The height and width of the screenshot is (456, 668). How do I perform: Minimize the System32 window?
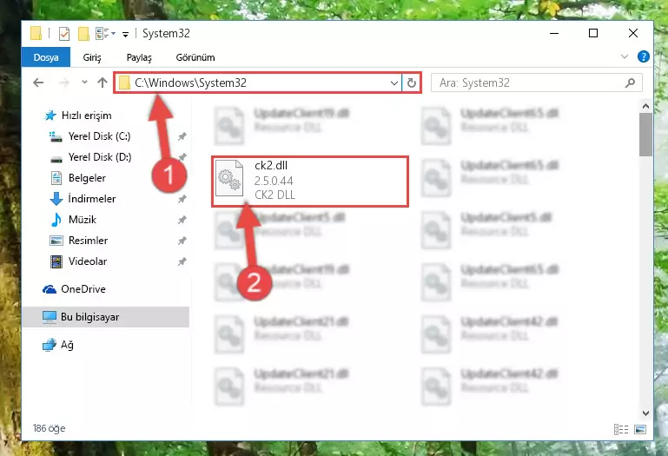pyautogui.click(x=554, y=33)
